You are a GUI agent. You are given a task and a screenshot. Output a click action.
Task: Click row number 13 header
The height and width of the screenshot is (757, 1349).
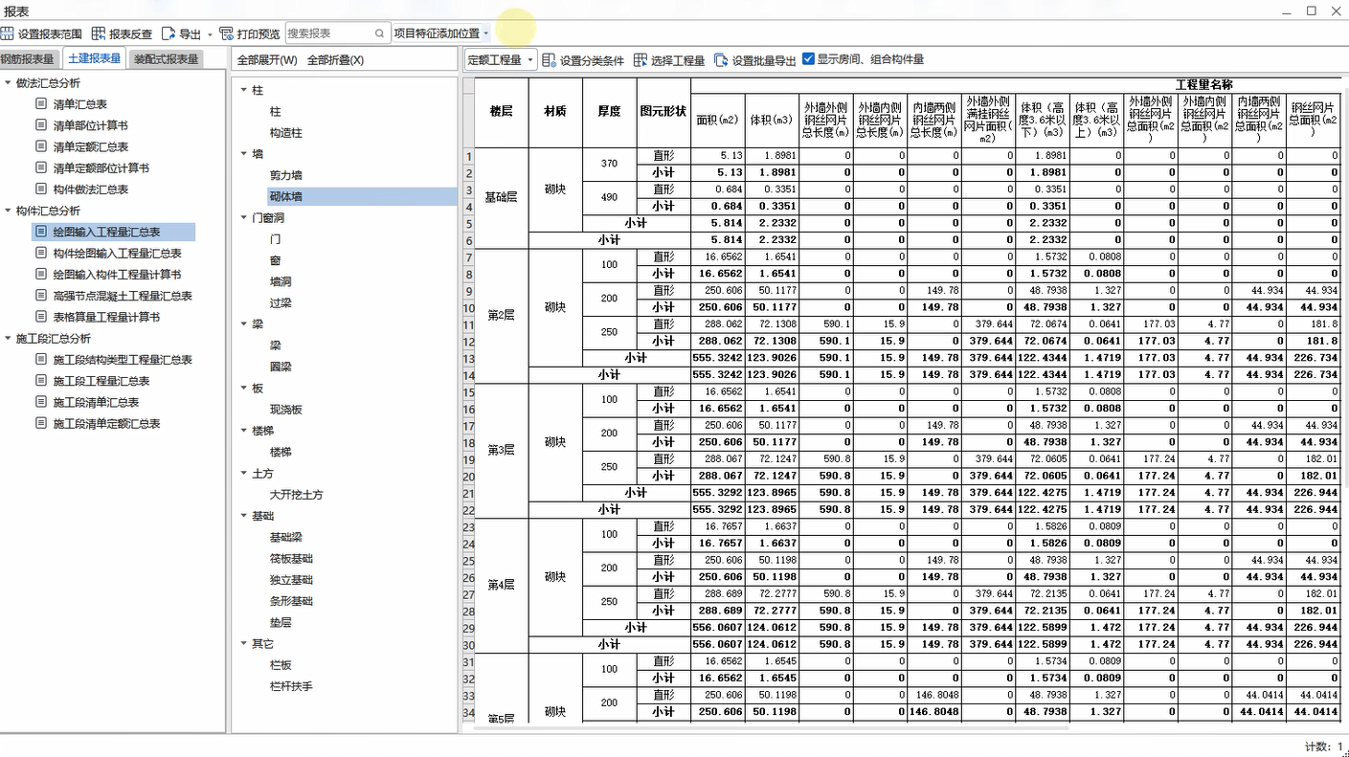(x=469, y=358)
